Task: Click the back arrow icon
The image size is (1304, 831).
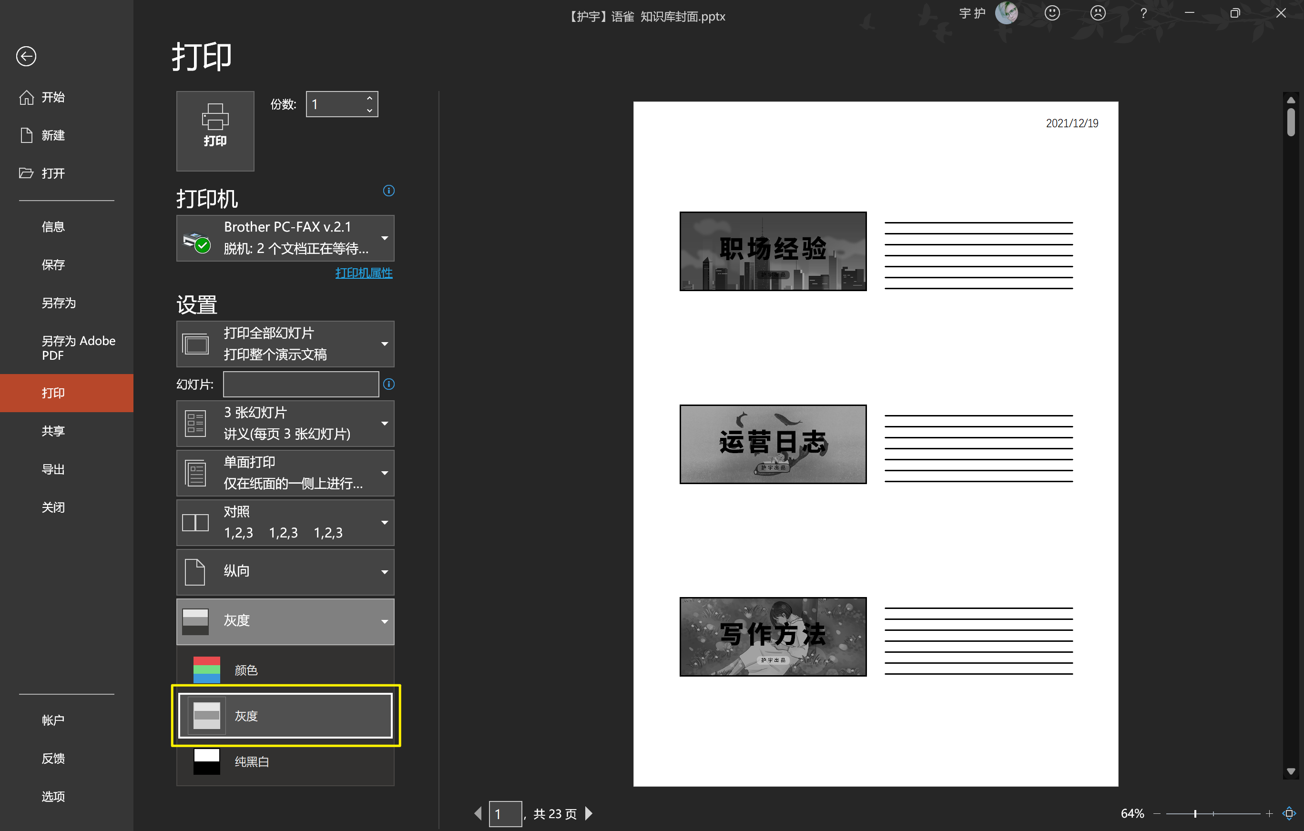Action: click(26, 56)
